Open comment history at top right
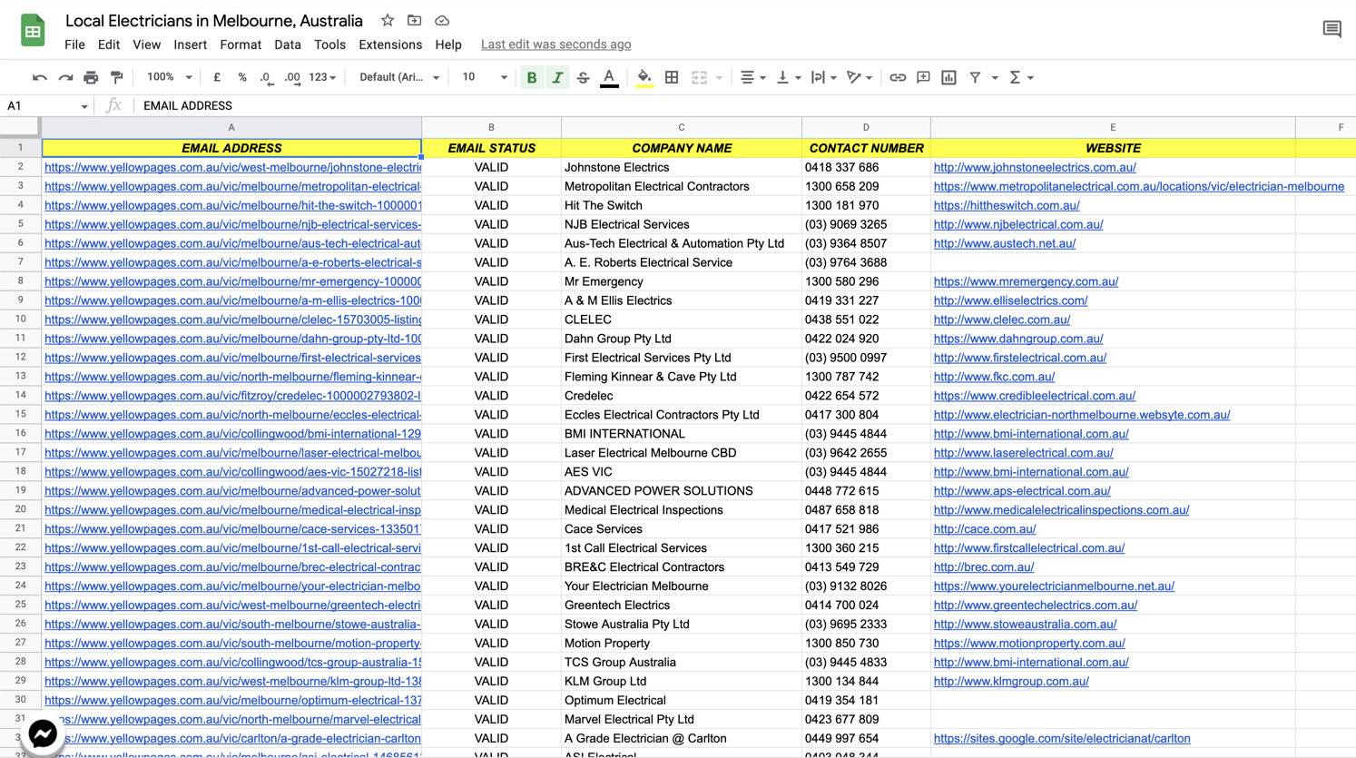Viewport: 1356px width, 758px height. click(x=1331, y=29)
